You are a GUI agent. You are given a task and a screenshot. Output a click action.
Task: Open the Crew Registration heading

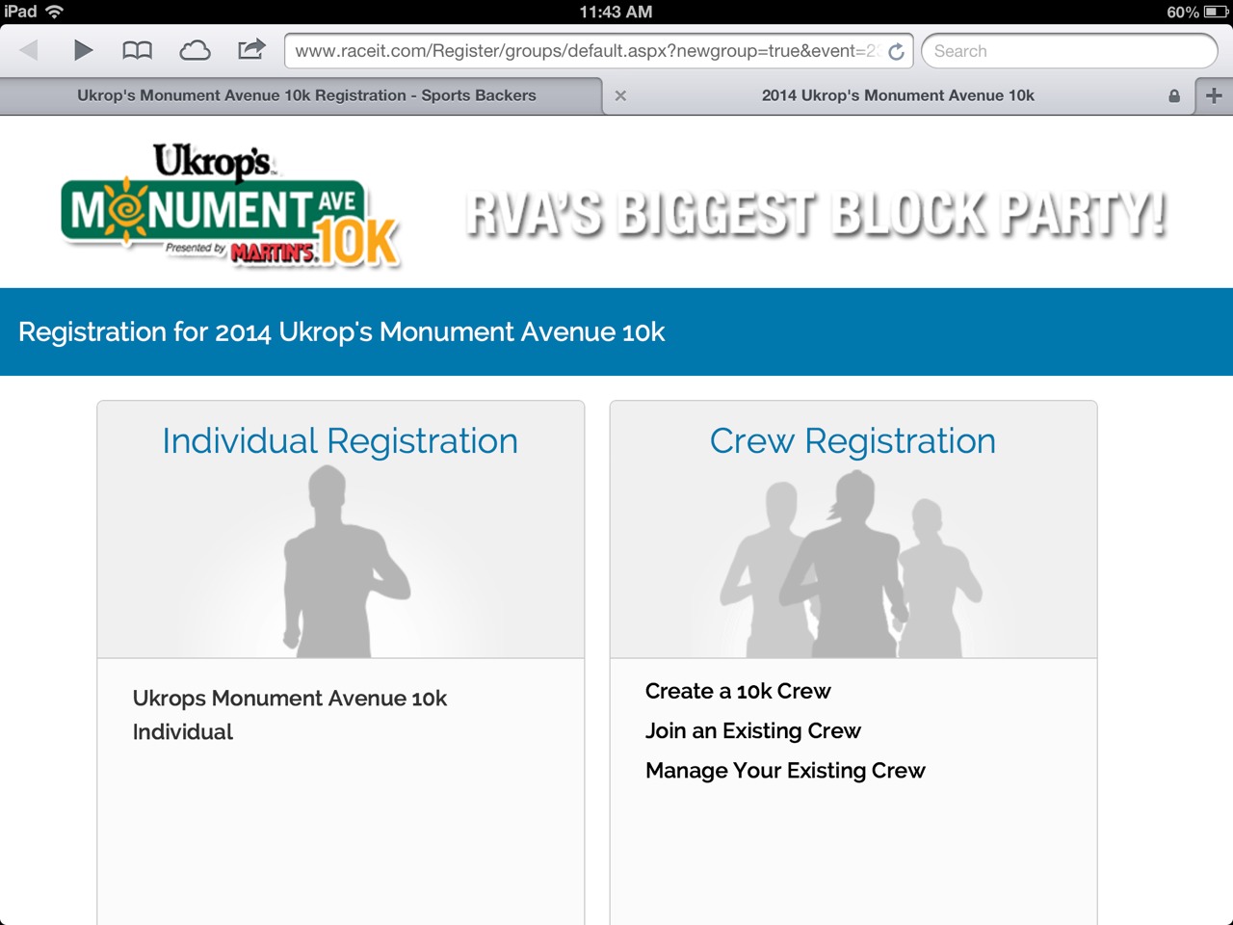tap(853, 440)
